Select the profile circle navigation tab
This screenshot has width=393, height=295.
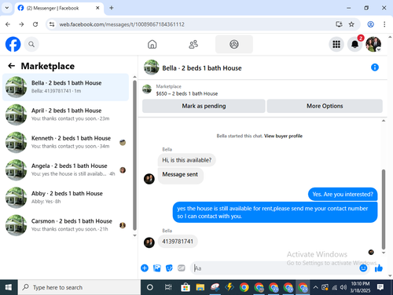pos(234,44)
